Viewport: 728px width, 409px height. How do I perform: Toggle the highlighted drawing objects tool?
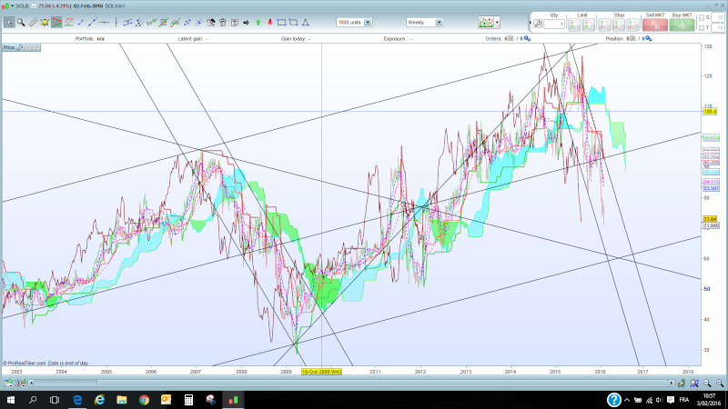(x=56, y=22)
